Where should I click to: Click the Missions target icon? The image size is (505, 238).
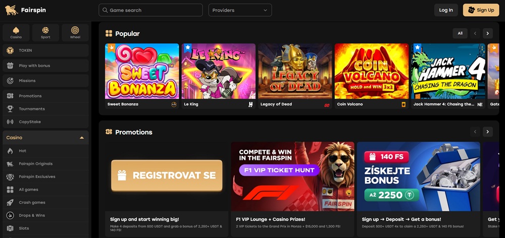10,81
